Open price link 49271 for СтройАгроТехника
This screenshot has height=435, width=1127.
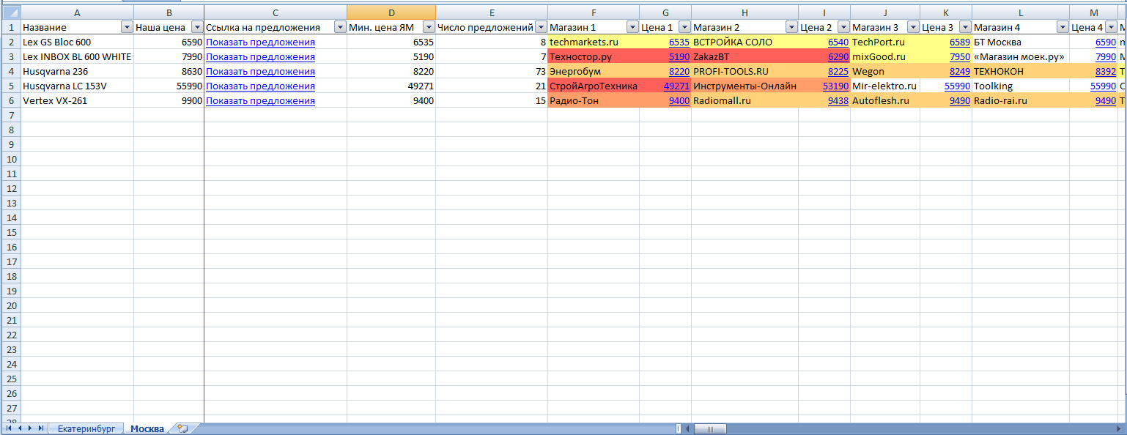[x=676, y=86]
